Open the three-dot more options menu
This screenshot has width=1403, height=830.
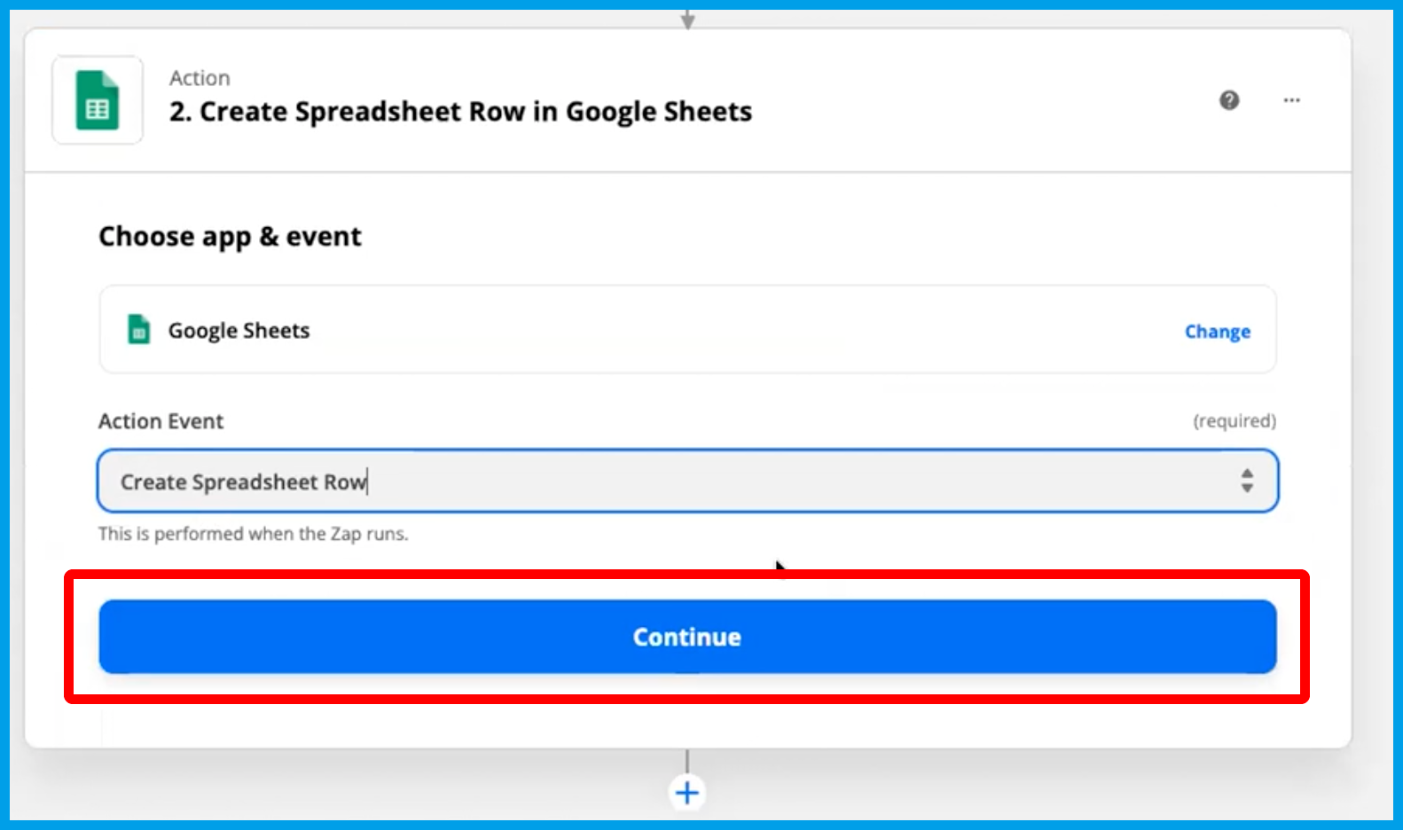[x=1291, y=100]
